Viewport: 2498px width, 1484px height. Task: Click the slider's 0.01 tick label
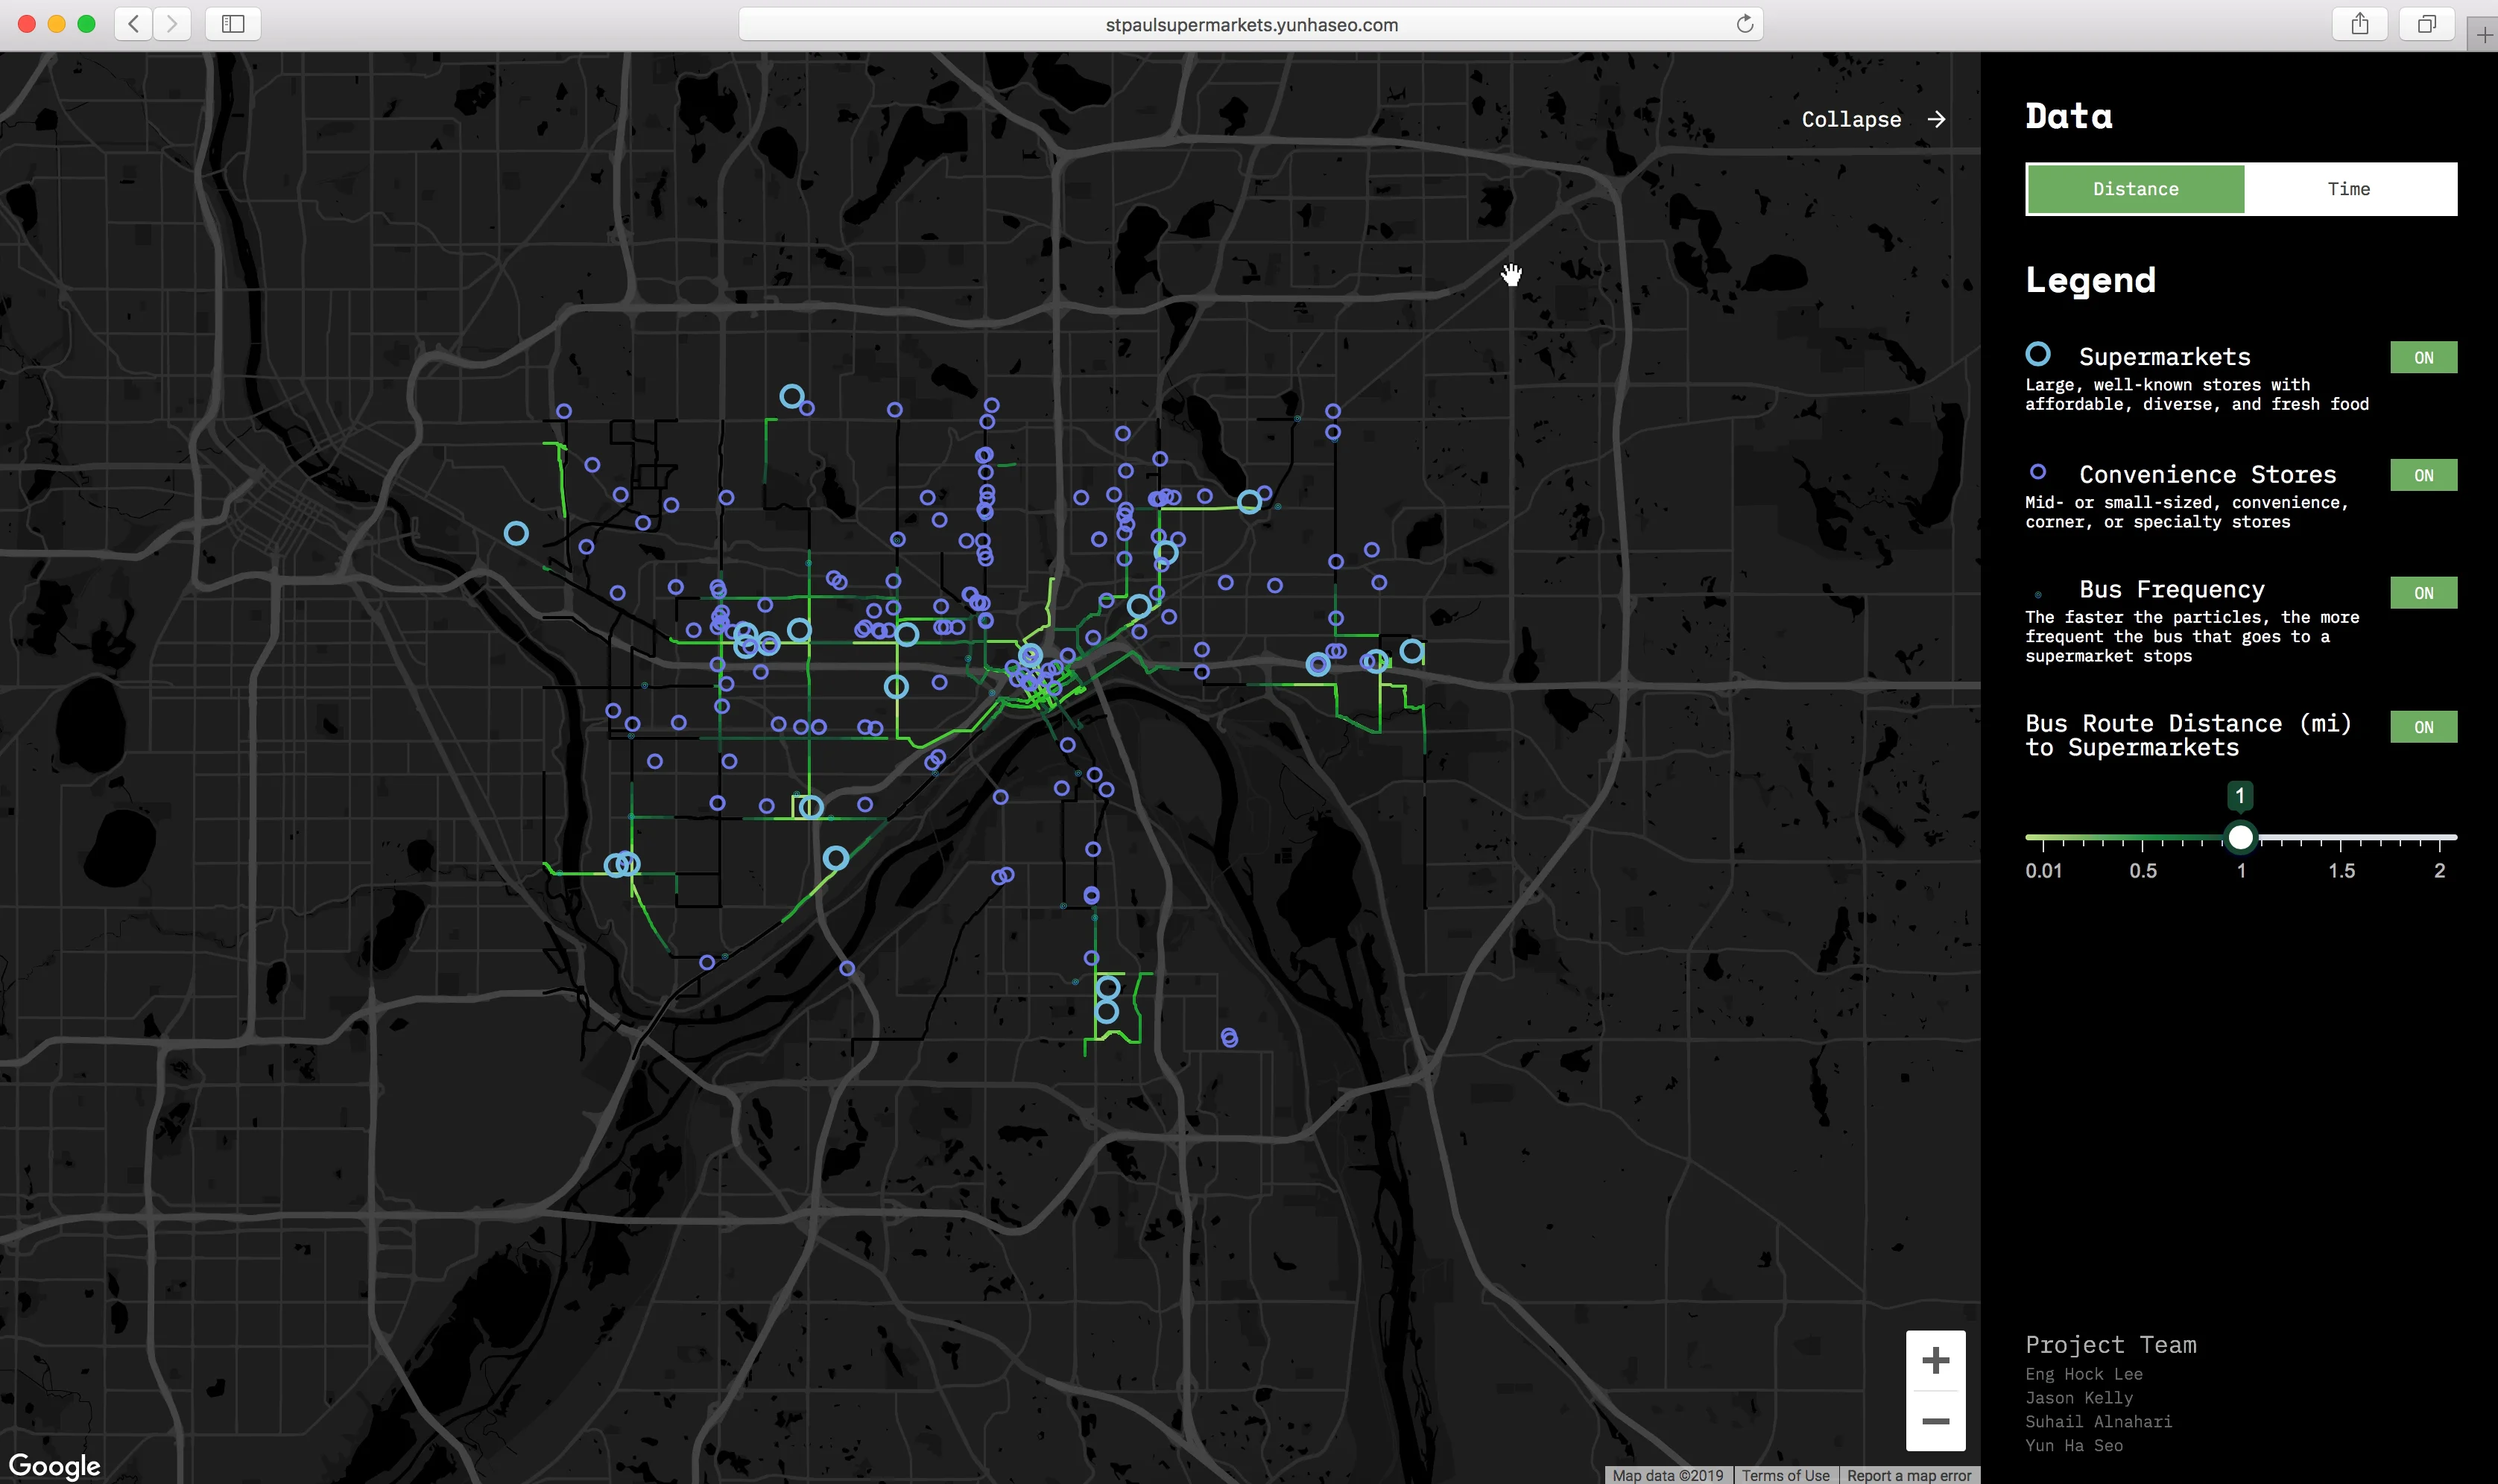pos(2043,871)
